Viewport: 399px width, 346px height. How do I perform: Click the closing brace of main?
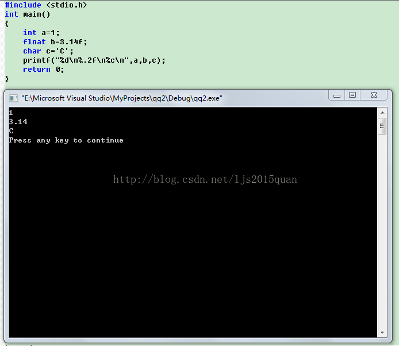click(x=7, y=79)
